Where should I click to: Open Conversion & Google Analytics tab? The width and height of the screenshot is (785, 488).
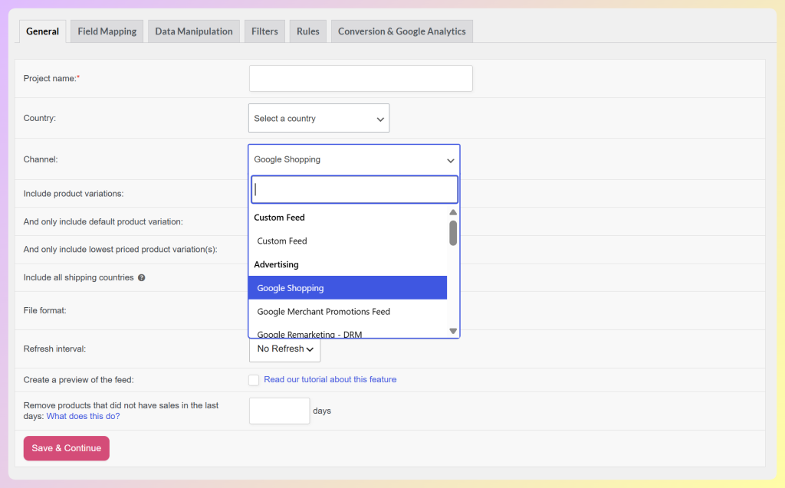click(x=402, y=31)
